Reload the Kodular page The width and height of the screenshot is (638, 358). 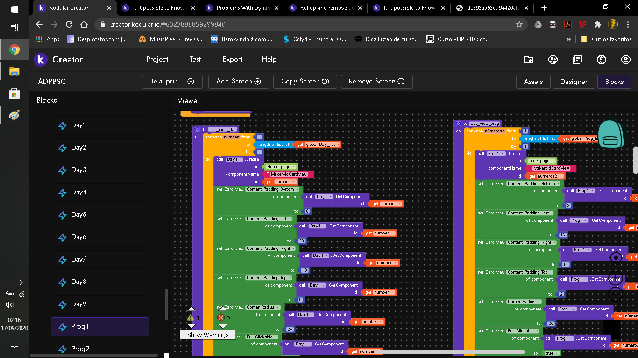[69, 24]
